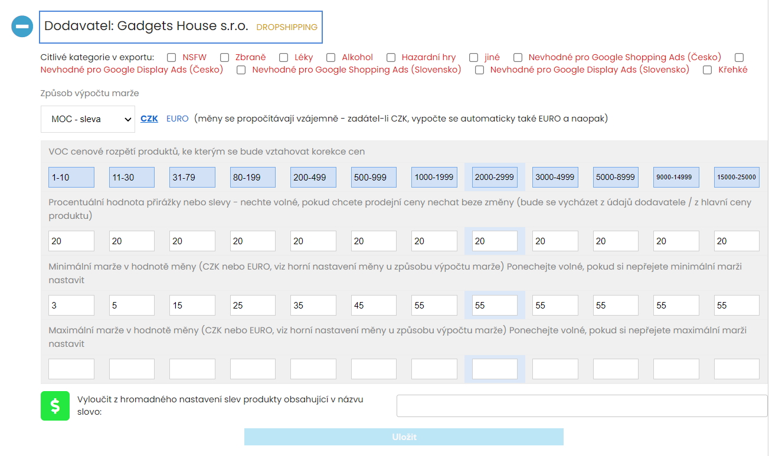The height and width of the screenshot is (456, 769).
Task: Click maximum margin field under 2000-2999
Action: (495, 369)
